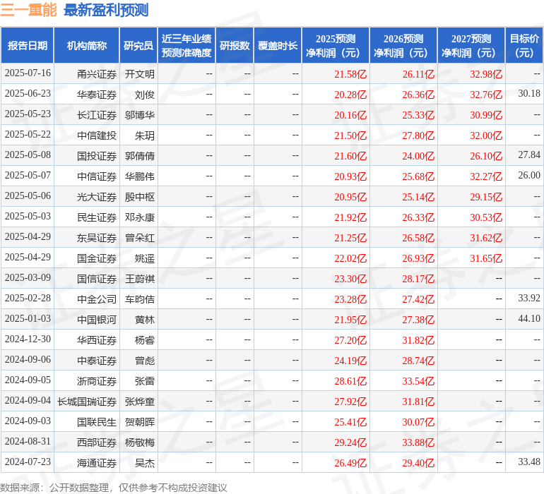Click researcher name 刘俊
This screenshot has width=544, height=494.
[x=145, y=95]
